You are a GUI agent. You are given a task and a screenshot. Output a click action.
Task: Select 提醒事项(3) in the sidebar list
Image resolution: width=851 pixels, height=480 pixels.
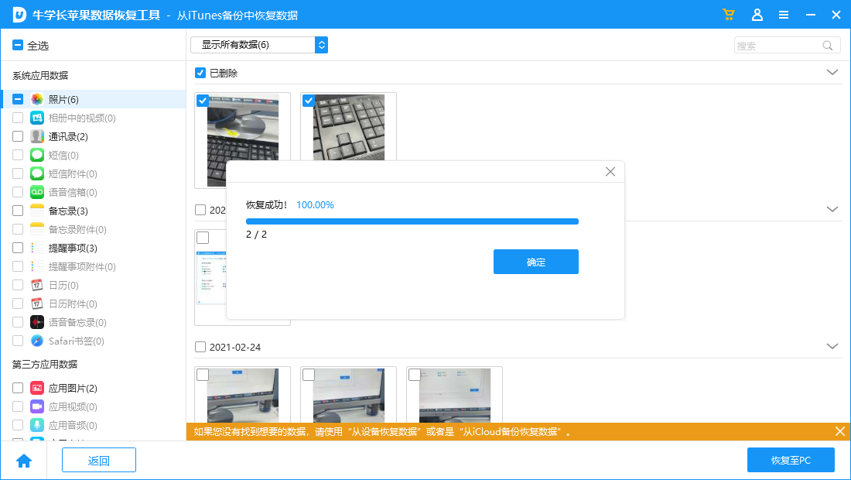point(73,249)
